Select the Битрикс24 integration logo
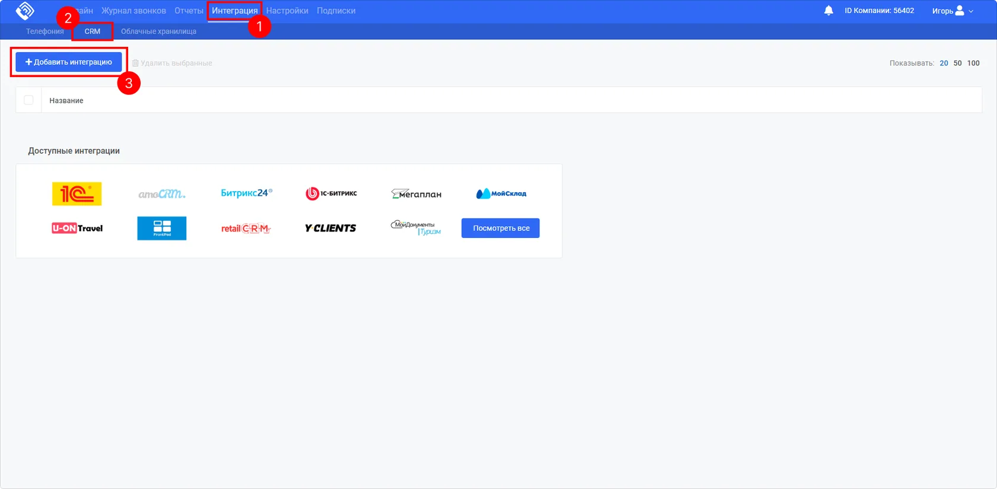This screenshot has height=489, width=997. (246, 193)
